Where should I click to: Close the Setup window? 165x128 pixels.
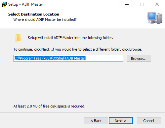[157, 4]
